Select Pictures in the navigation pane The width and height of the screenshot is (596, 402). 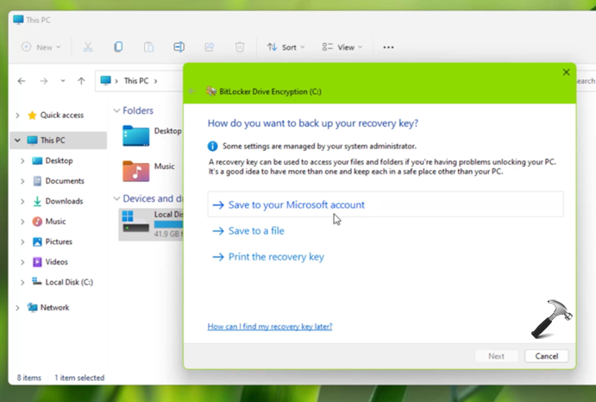59,242
